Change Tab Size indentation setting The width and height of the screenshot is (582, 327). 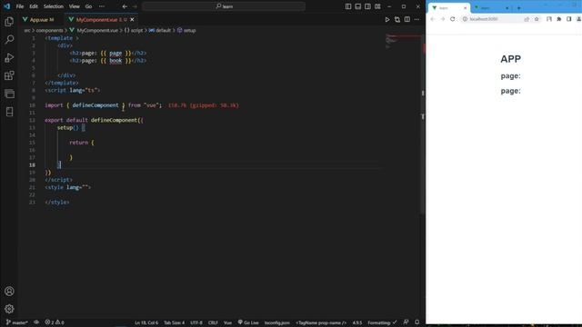174,322
